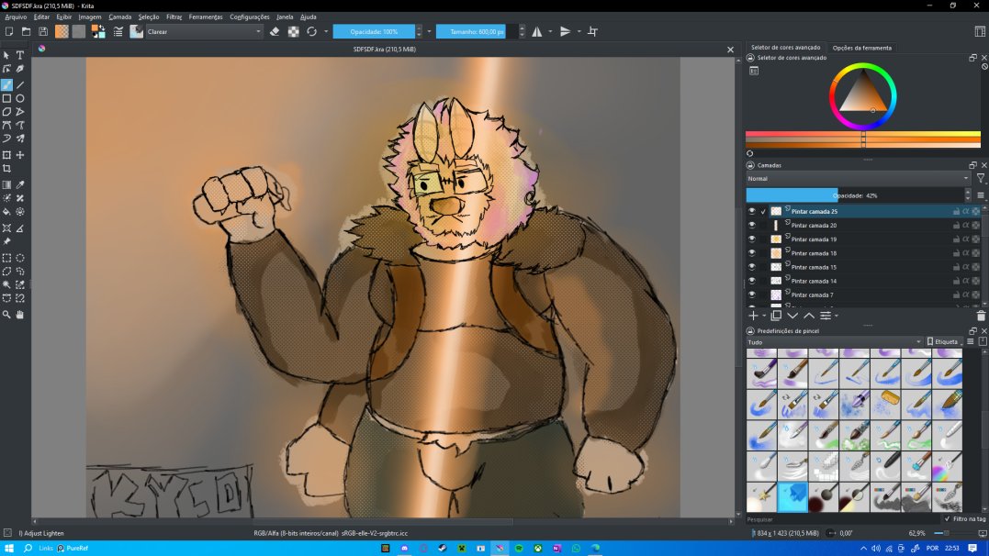Create a new document from toolbar
Screen dimensions: 989x556
coord(9,31)
